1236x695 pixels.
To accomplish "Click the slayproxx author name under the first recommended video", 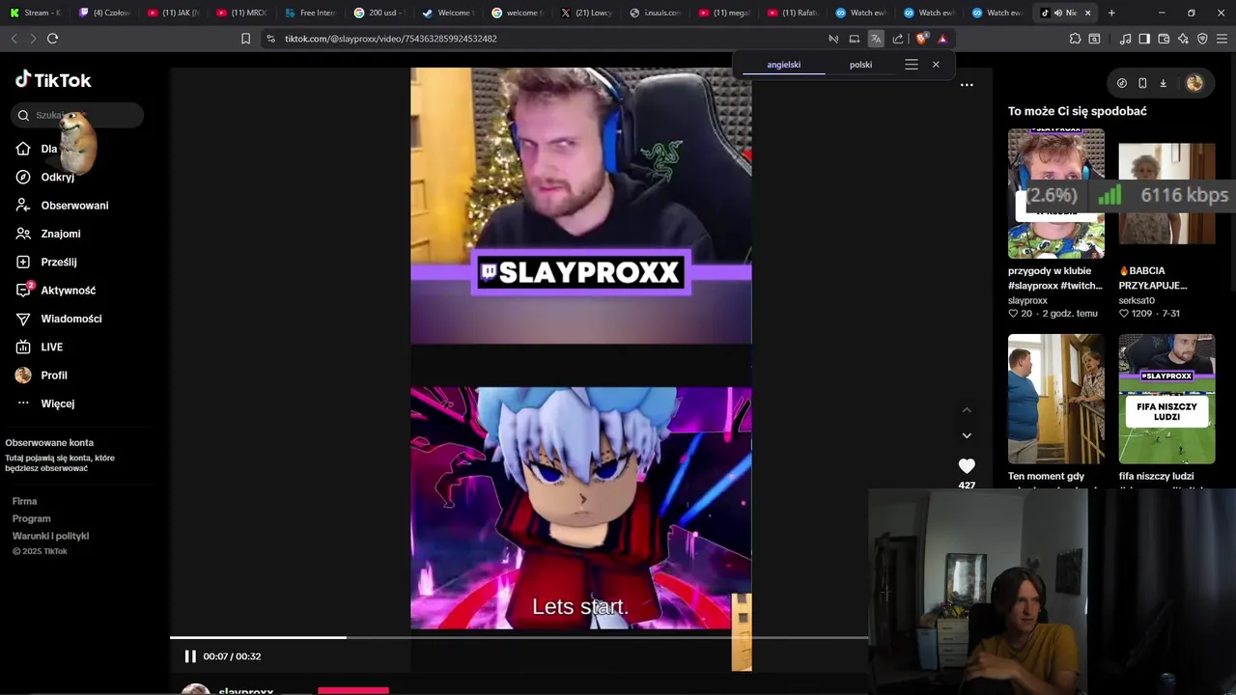I will tap(1027, 300).
